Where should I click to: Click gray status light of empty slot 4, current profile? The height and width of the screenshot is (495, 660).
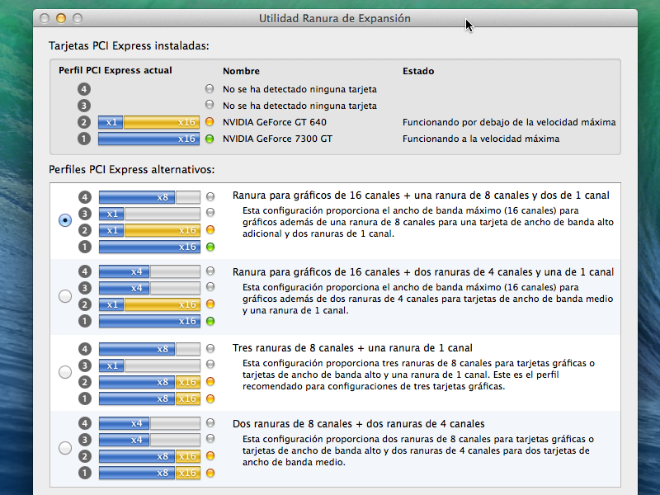pyautogui.click(x=210, y=88)
